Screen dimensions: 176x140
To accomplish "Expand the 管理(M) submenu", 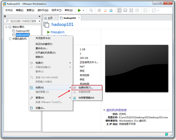I will [x=51, y=98].
